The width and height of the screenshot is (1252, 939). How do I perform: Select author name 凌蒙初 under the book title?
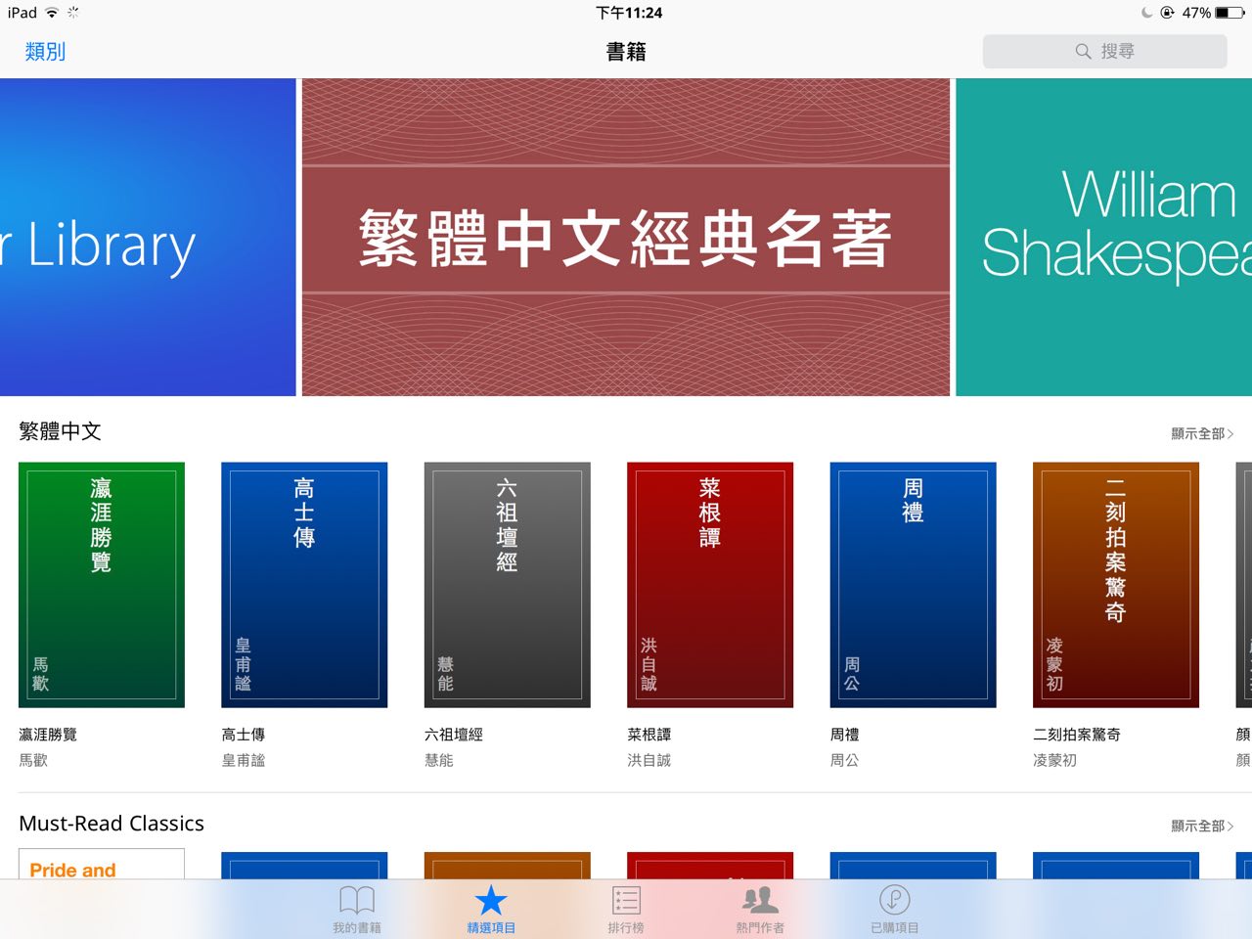click(x=1055, y=760)
